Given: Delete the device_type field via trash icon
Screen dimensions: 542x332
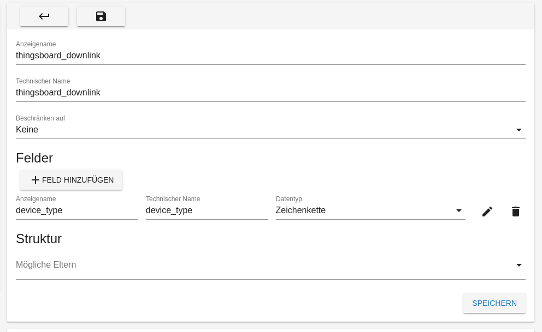Looking at the screenshot, I should (515, 211).
